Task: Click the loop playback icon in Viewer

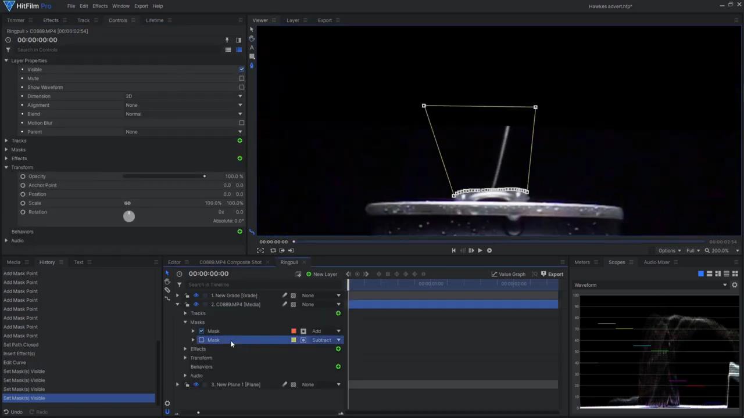Action: tap(273, 251)
